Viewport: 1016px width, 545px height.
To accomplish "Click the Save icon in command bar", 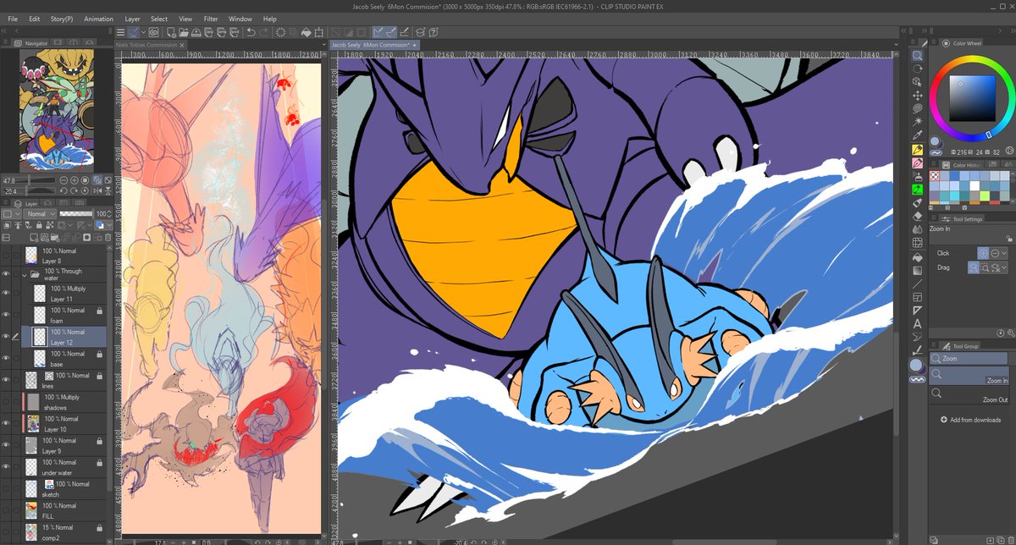I will tap(196, 32).
